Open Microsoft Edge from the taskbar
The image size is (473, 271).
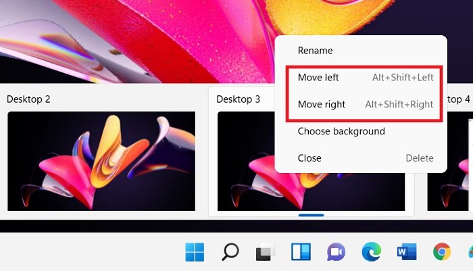[372, 252]
